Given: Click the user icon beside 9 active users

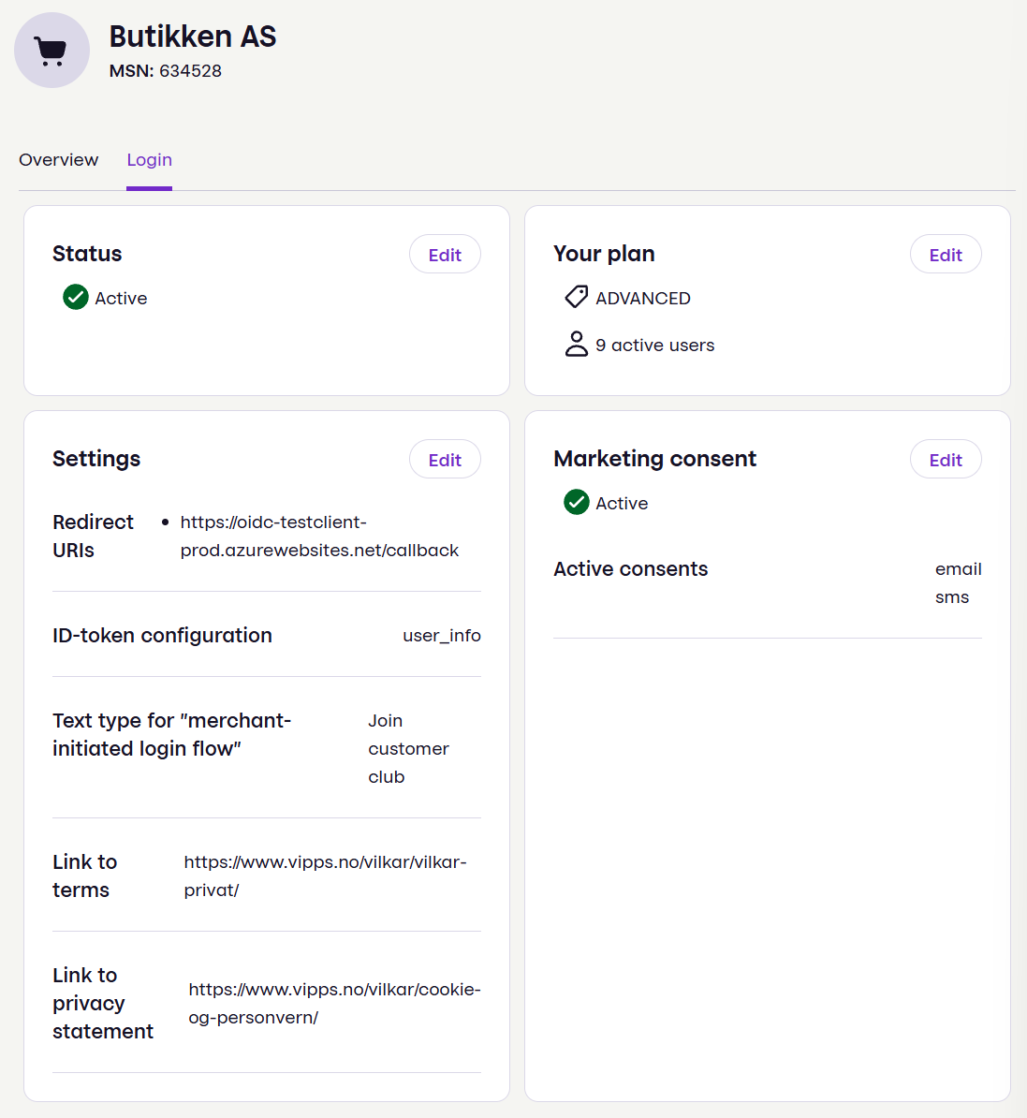Looking at the screenshot, I should click(x=576, y=344).
